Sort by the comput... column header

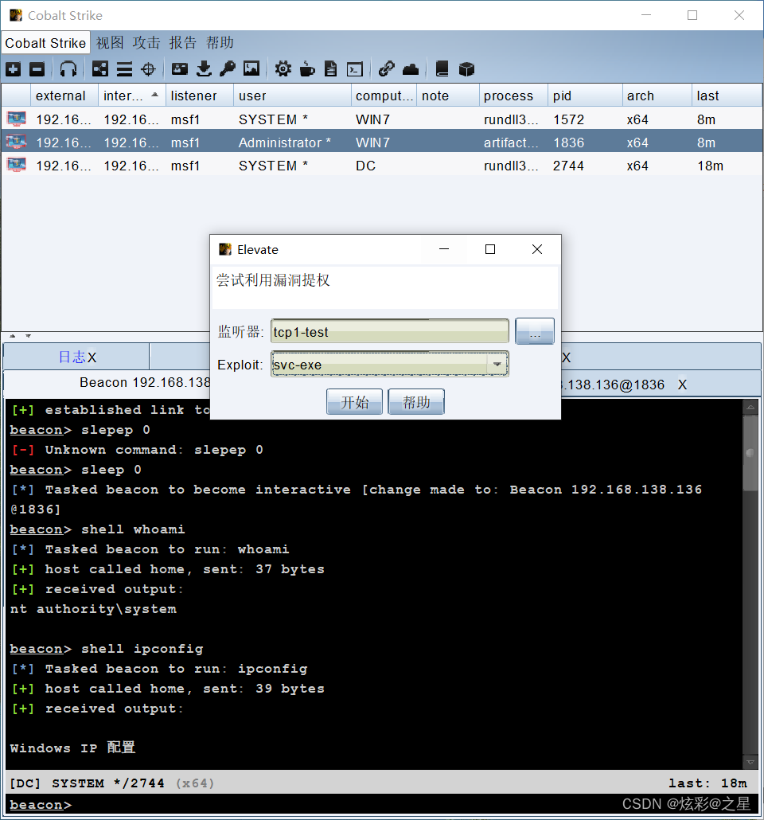(x=384, y=96)
